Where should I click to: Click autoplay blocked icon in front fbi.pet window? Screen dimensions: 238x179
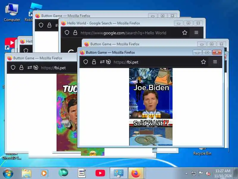click(x=108, y=62)
